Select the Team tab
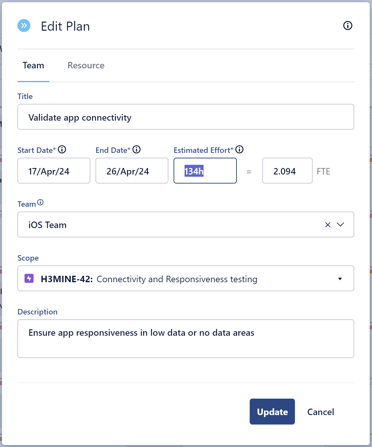The height and width of the screenshot is (447, 372). pyautogui.click(x=33, y=65)
